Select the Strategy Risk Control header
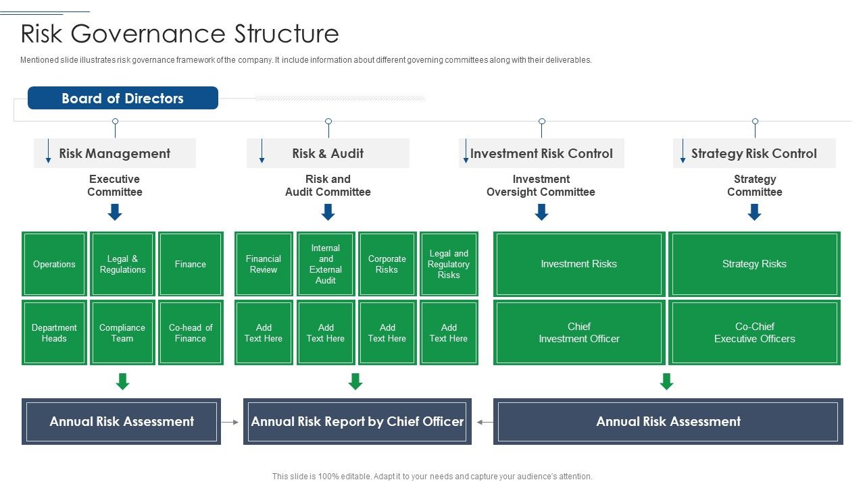The height and width of the screenshot is (486, 865). (x=754, y=153)
